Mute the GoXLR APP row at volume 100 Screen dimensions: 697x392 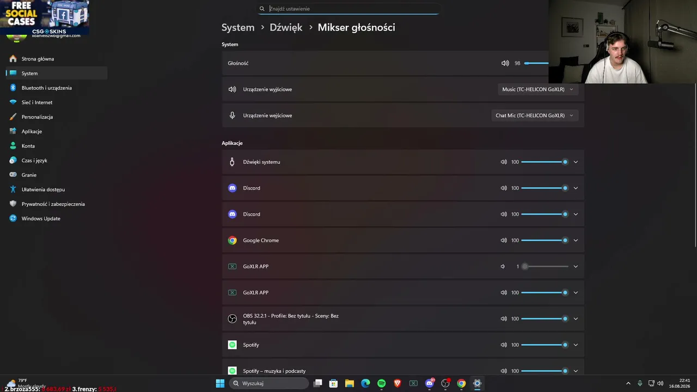pos(504,292)
